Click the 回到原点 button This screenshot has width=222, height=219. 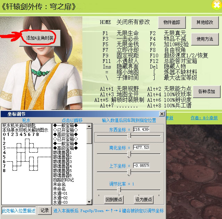(x=114, y=200)
